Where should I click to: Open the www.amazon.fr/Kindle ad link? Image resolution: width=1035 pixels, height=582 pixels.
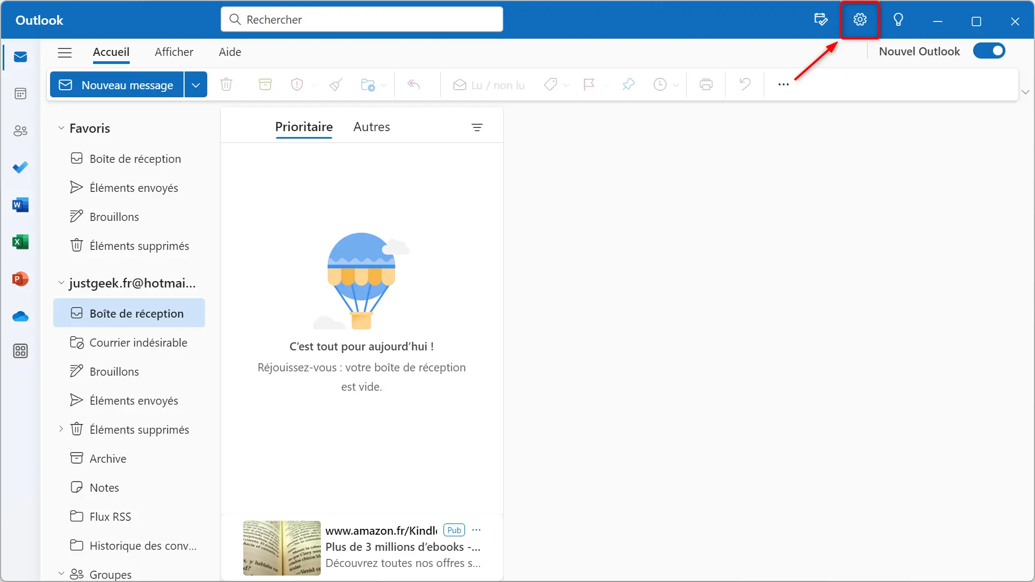tap(381, 530)
